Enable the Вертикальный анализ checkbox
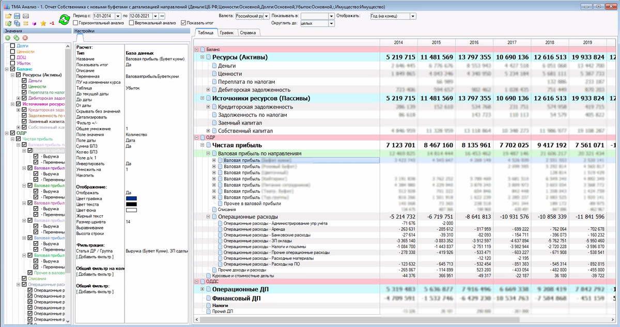Screen dimensions: 620x327 tap(130, 23)
